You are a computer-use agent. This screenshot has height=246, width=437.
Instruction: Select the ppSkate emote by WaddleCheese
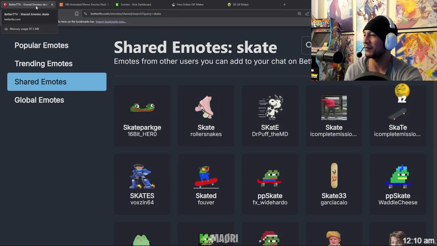[398, 184]
